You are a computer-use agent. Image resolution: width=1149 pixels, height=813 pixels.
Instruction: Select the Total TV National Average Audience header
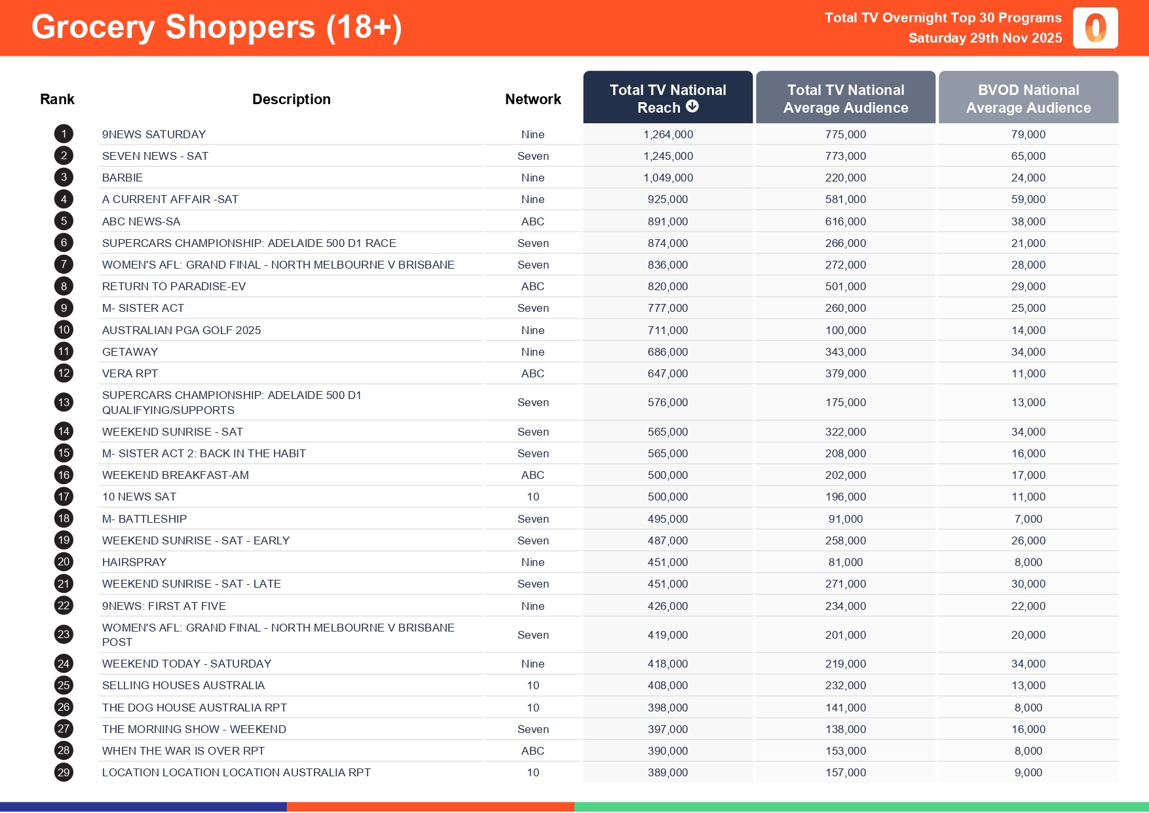(845, 98)
